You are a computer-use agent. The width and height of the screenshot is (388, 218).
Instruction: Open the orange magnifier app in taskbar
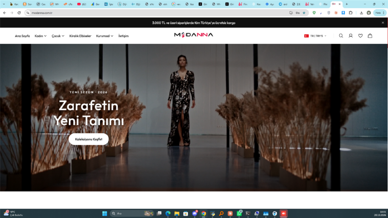point(221,214)
